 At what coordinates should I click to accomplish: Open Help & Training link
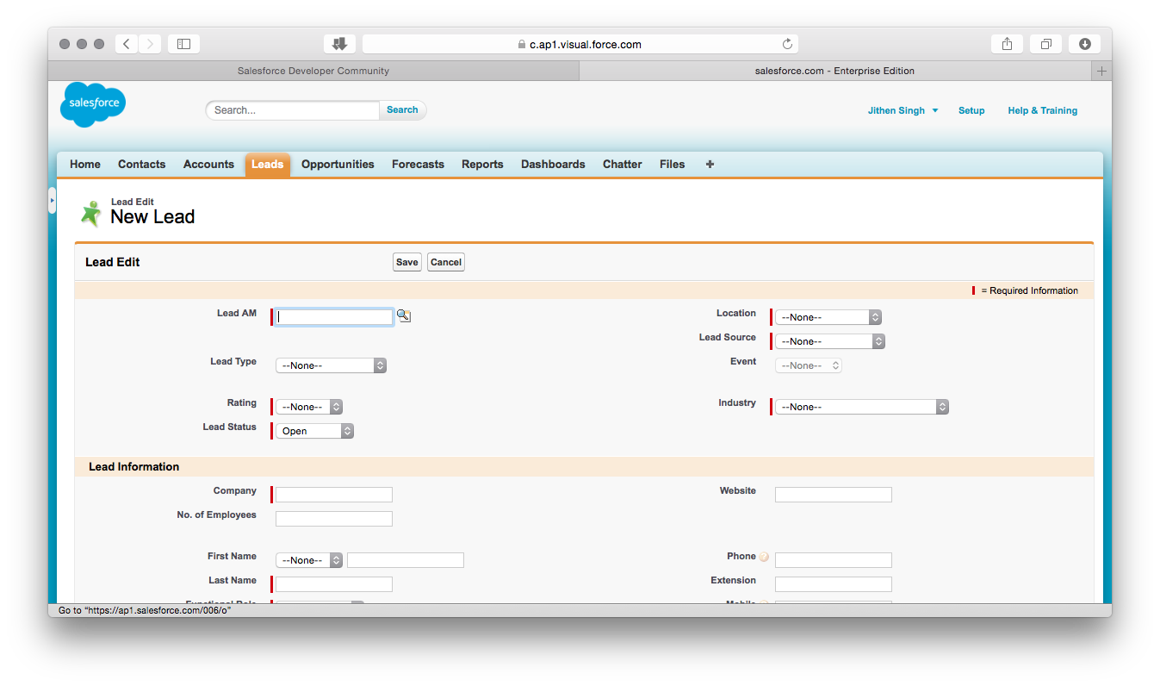click(1043, 110)
